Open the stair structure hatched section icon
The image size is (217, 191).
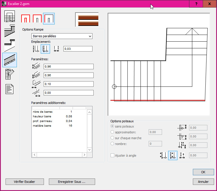pos(10,31)
